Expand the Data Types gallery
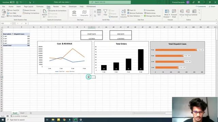This screenshot has width=218, height=122. 91,16
